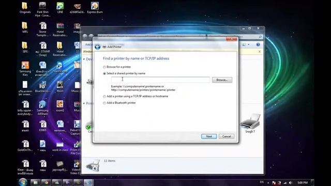Open the MFL folder

pos(25,27)
